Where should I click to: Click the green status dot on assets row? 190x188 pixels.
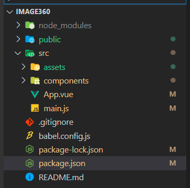click(x=173, y=66)
